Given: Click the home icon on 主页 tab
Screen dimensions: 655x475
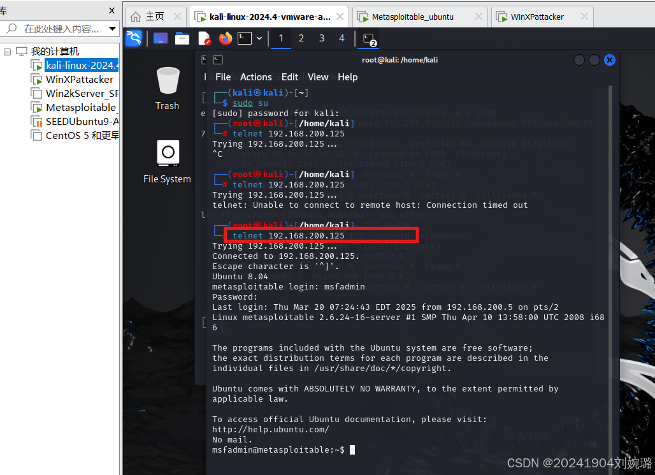Looking at the screenshot, I should (x=136, y=17).
